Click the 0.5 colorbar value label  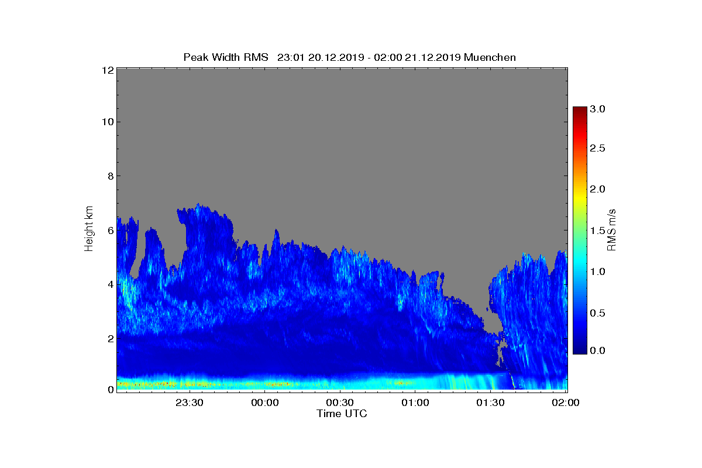(597, 314)
